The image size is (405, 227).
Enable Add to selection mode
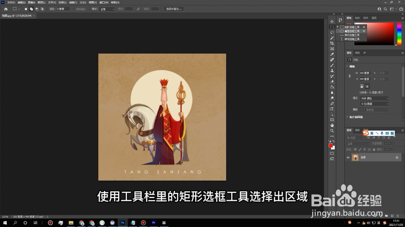tap(31, 9)
